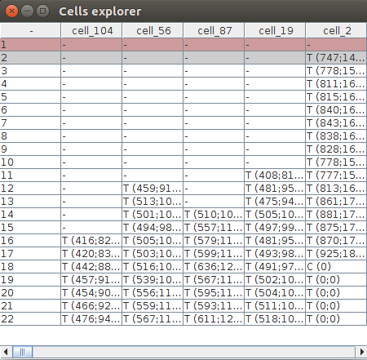Click the dash header of the first column
The image size is (367, 360).
click(30, 31)
